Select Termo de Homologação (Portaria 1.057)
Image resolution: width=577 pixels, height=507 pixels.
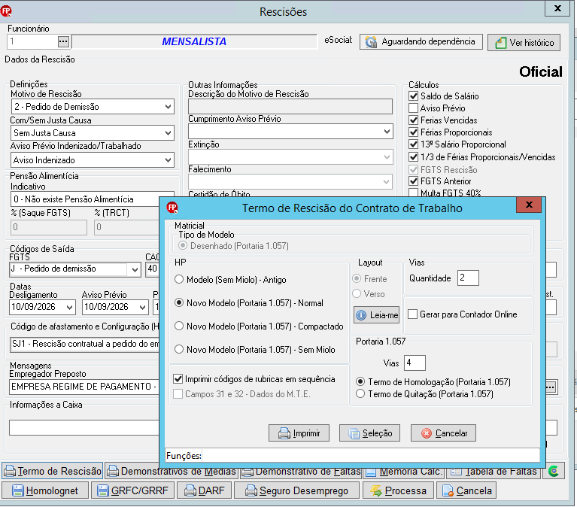[360, 382]
